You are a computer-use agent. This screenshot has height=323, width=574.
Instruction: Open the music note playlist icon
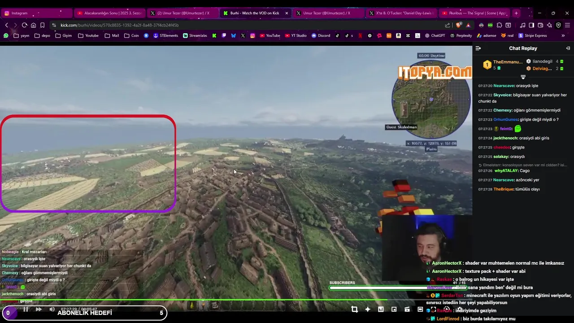coord(522,25)
